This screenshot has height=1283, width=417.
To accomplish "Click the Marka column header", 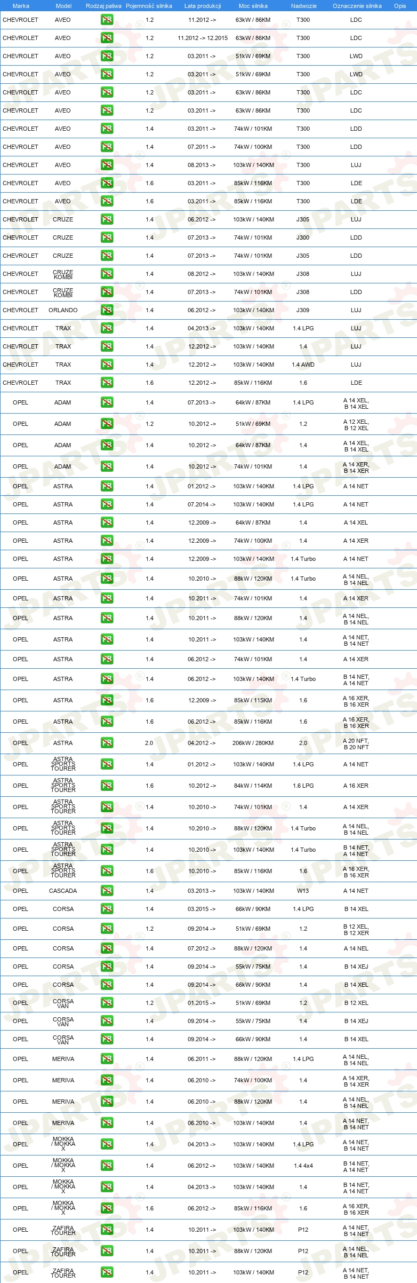I will (x=21, y=6).
